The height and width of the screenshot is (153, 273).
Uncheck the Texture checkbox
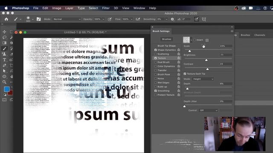(155, 58)
